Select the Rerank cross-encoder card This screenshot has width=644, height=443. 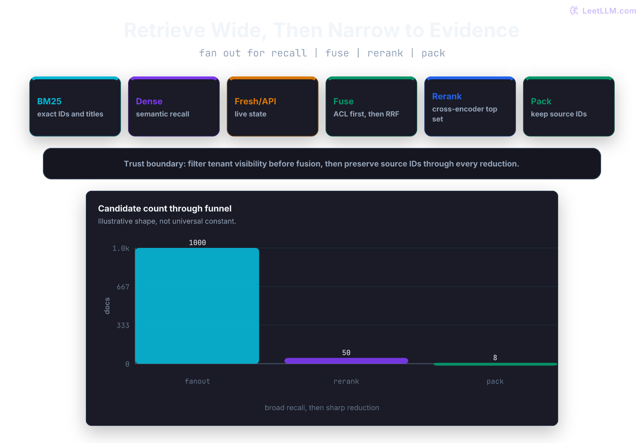(470, 106)
